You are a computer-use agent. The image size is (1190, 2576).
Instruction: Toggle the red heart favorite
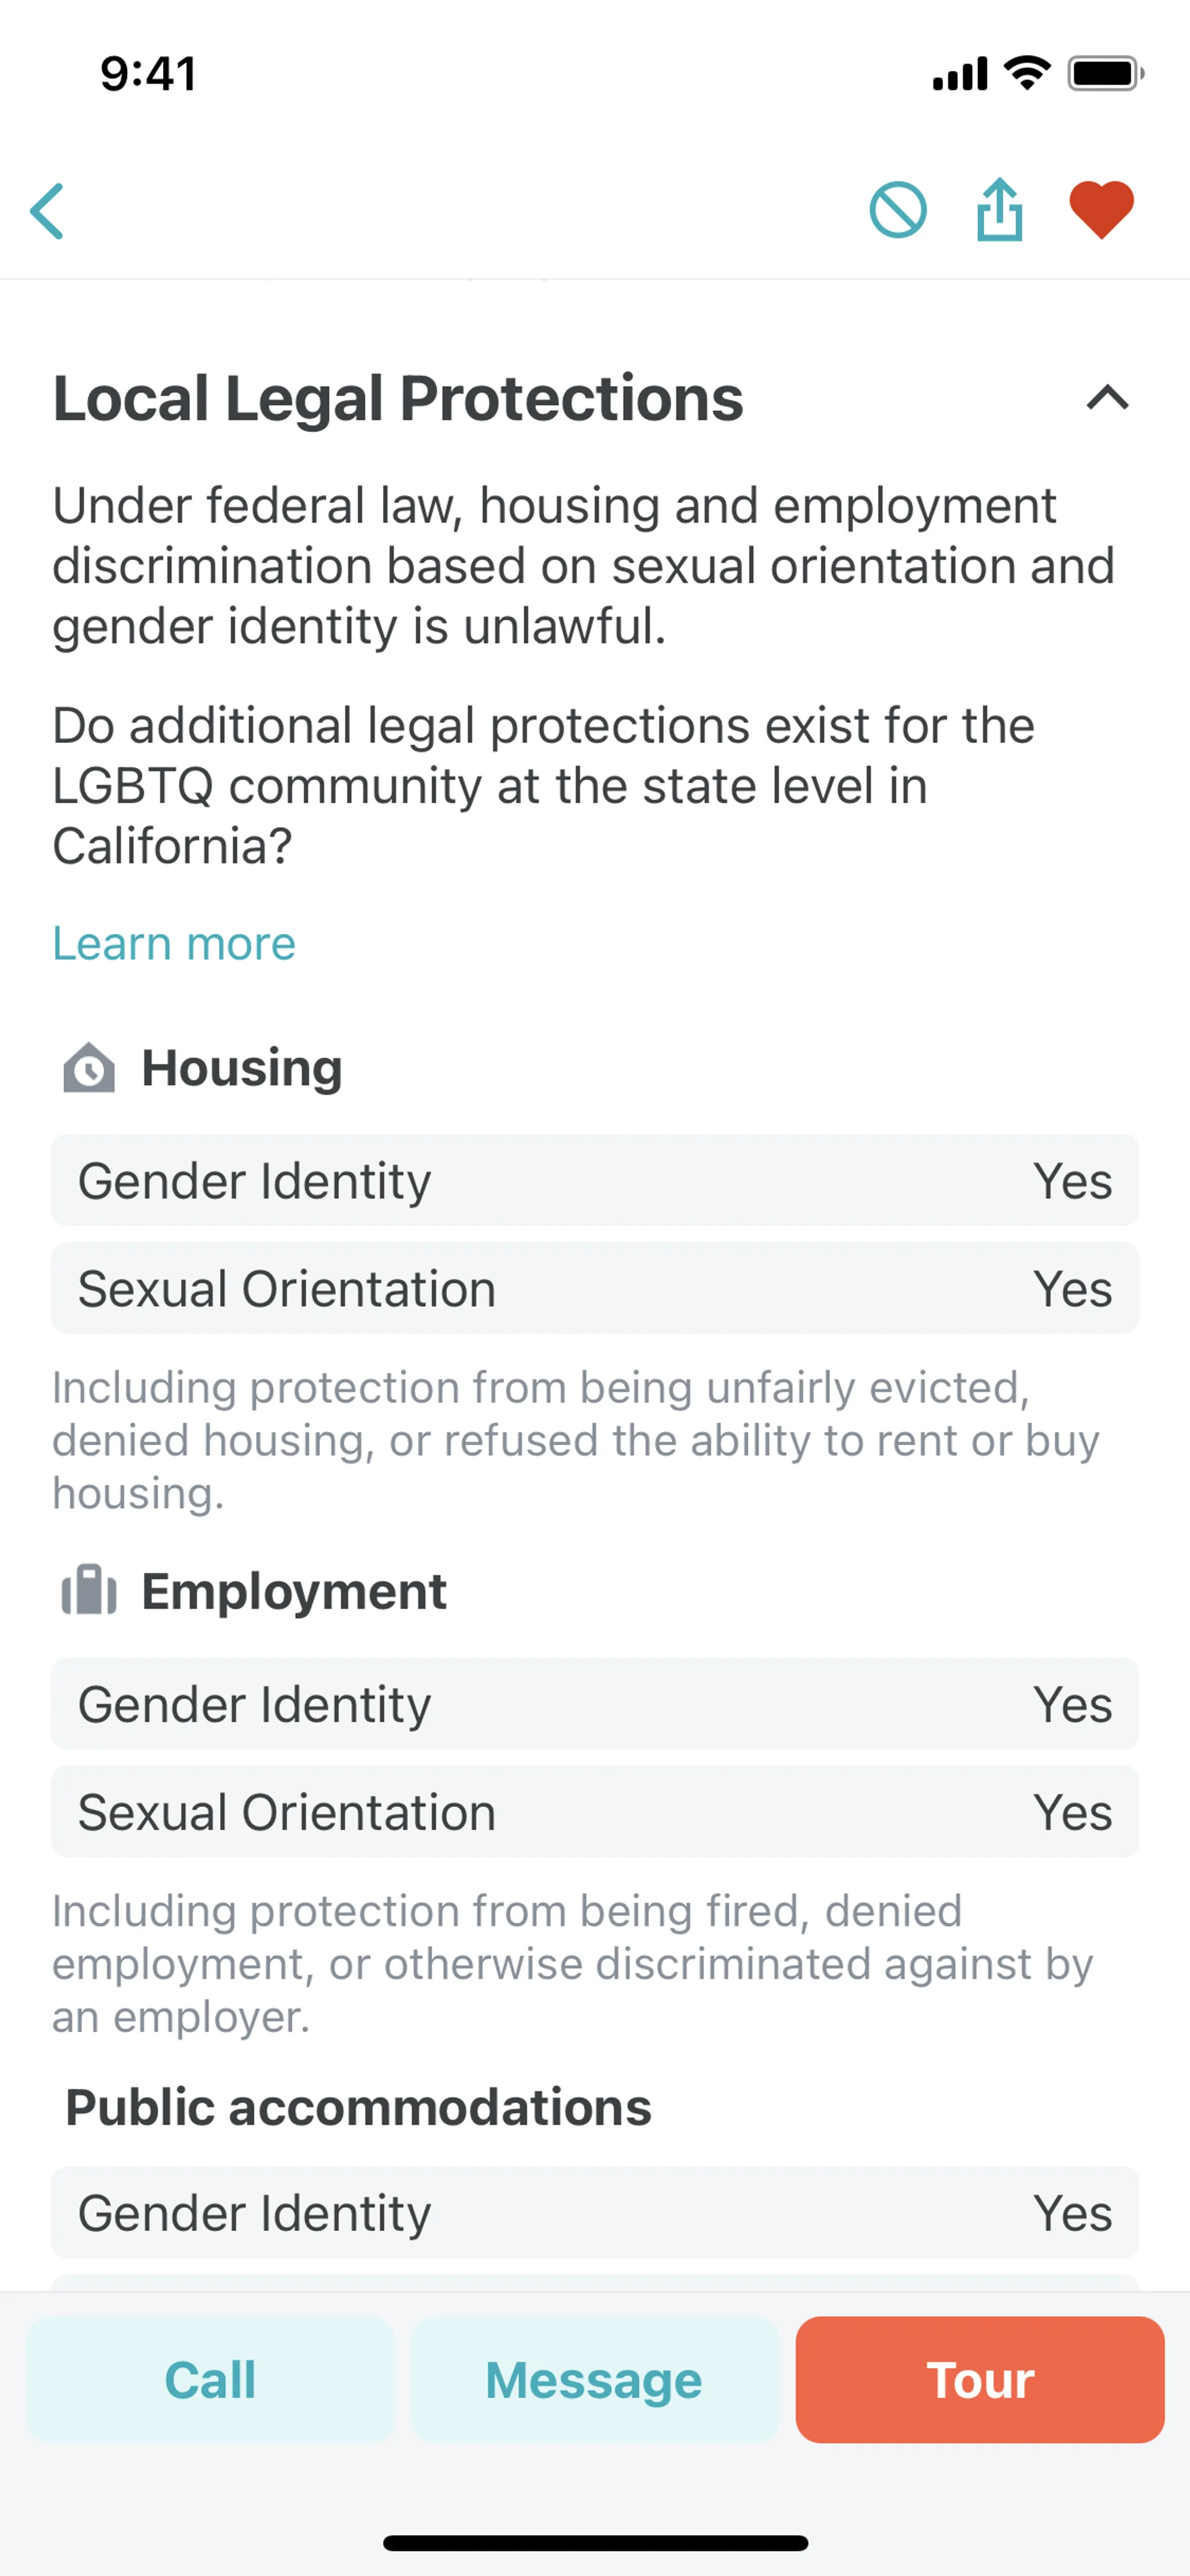coord(1101,210)
